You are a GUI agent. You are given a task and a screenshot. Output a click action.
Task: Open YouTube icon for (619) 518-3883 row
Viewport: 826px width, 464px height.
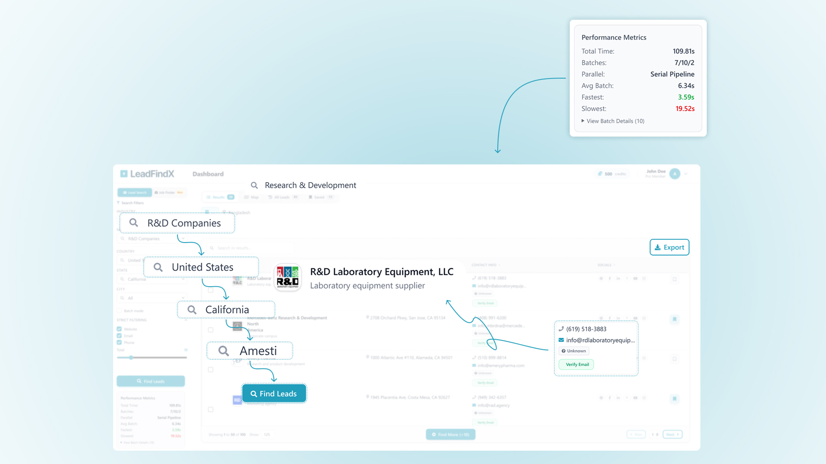[635, 278]
